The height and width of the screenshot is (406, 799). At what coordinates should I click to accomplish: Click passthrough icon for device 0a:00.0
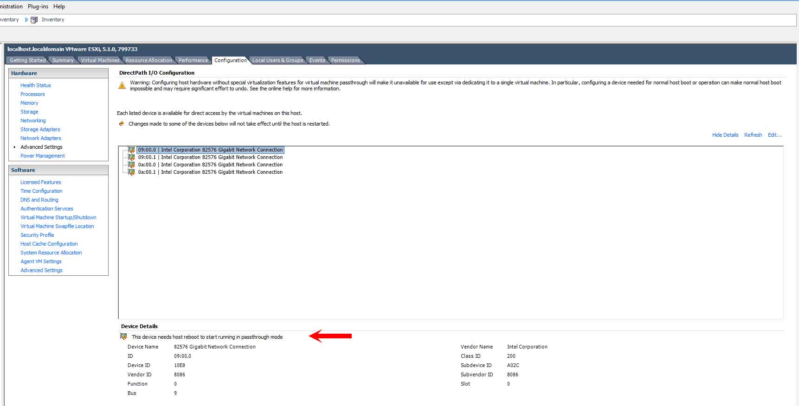[x=132, y=165]
